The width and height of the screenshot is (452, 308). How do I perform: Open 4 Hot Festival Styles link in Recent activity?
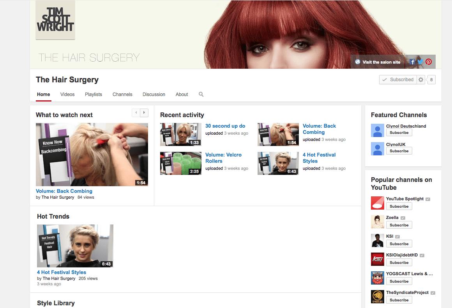point(319,158)
